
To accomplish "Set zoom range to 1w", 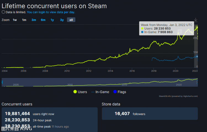I will [x=15, y=20].
